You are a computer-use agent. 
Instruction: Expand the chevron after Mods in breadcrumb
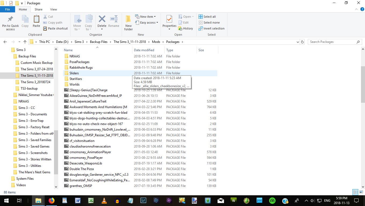coord(163,42)
